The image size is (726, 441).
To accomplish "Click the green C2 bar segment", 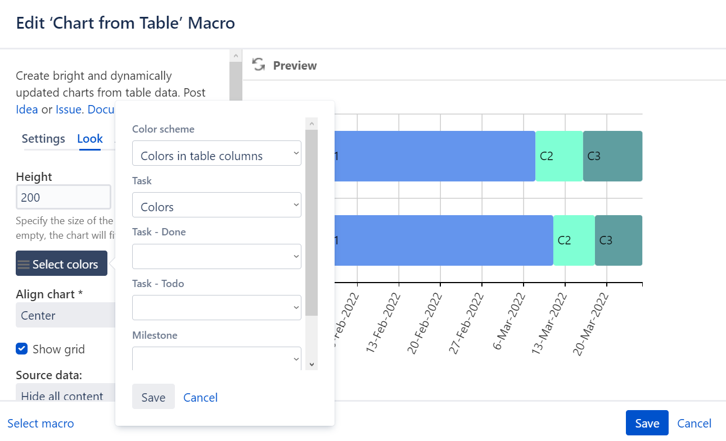I will point(559,156).
